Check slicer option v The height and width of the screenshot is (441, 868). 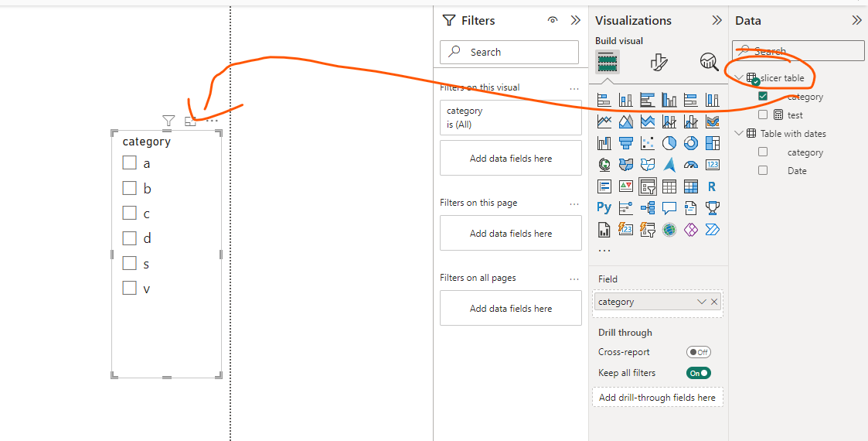pos(130,288)
